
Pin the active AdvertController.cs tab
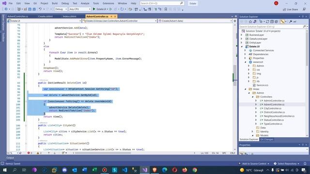pos(111,16)
